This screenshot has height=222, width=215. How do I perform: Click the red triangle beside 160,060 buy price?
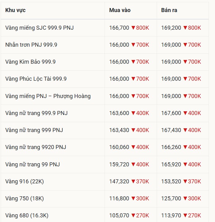133,147
